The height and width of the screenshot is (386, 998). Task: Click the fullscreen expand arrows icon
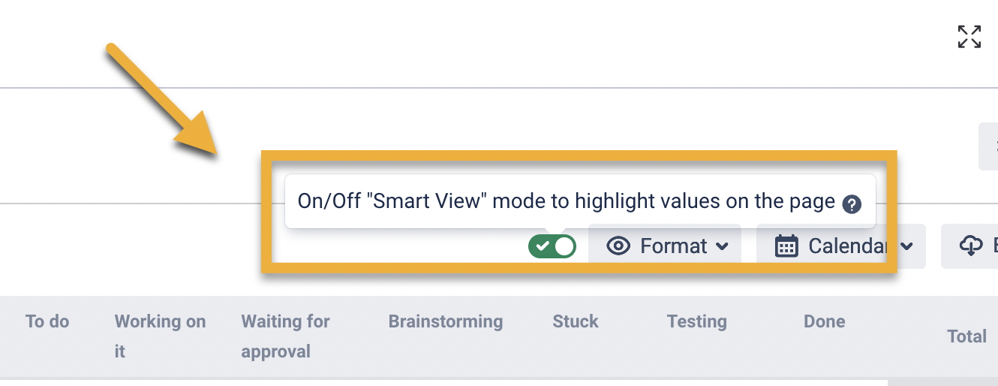(969, 37)
